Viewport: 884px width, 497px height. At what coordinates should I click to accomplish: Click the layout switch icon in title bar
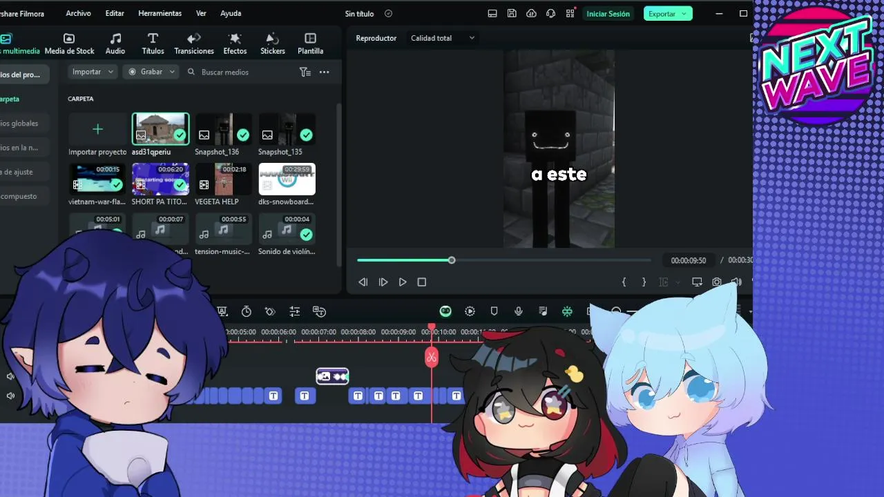coord(492,14)
